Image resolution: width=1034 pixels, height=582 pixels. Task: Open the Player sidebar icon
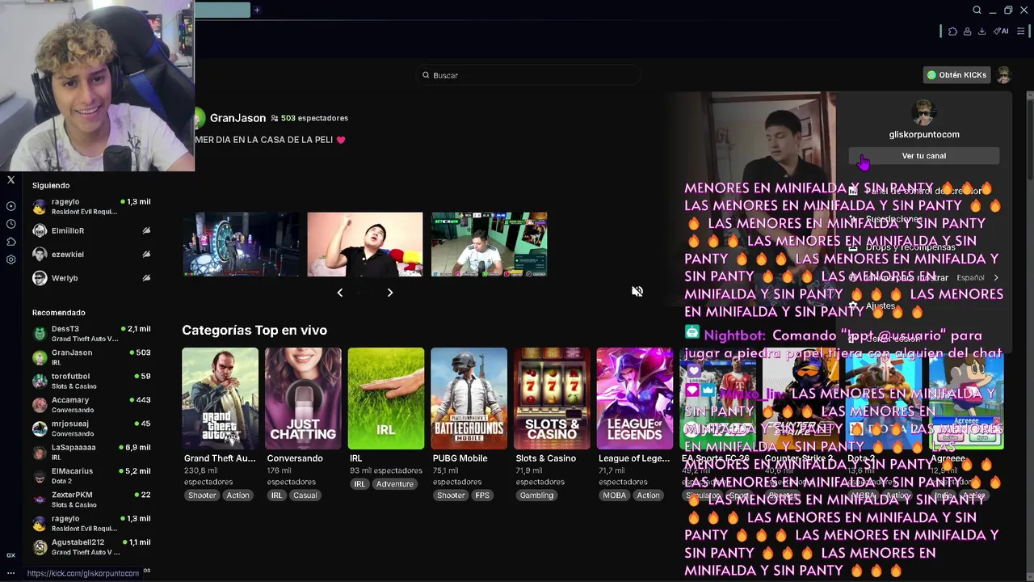pyautogui.click(x=11, y=206)
